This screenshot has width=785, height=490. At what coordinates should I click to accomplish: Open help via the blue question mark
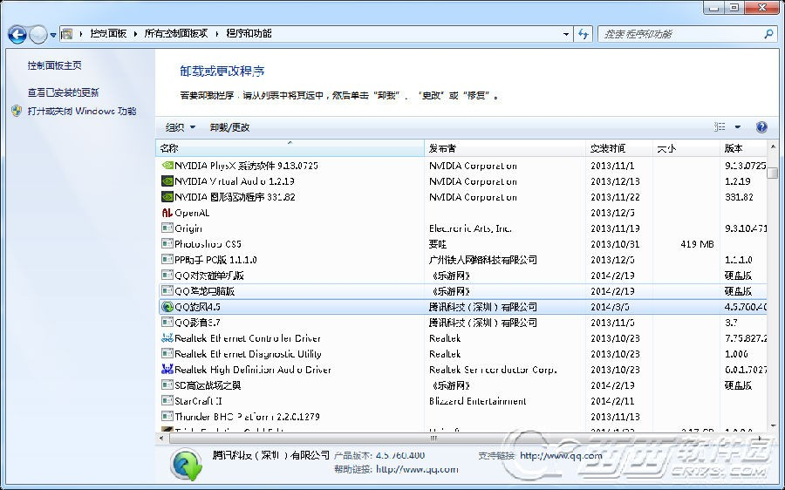click(x=761, y=127)
